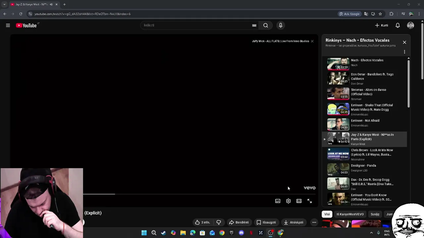This screenshot has width=424, height=238.
Task: Open the playlist three-dot options menu
Action: 404,52
